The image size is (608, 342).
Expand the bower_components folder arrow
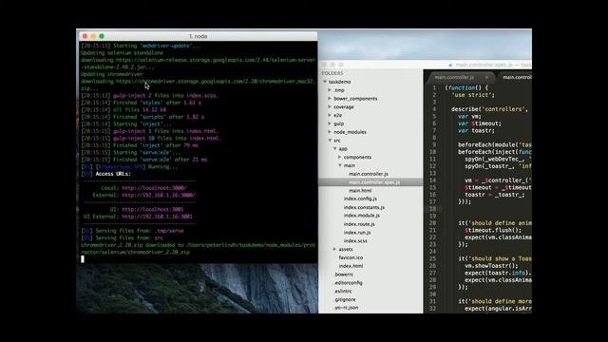click(330, 99)
